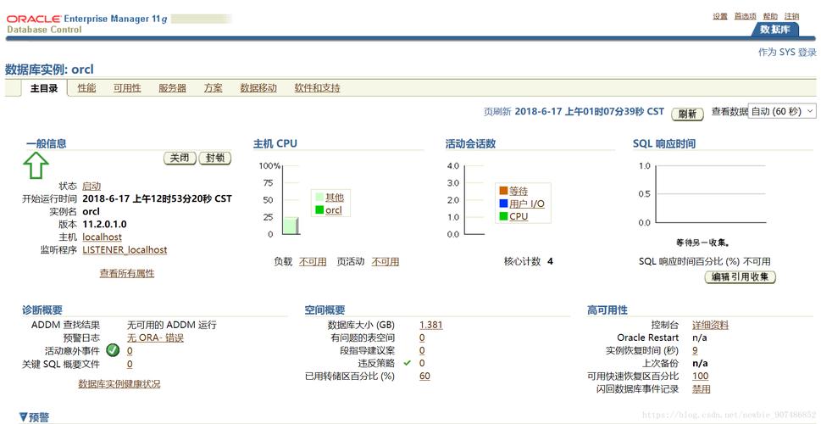Image resolution: width=821 pixels, height=424 pixels.
Task: Click the orcl legend link in CPU chart
Action: [335, 210]
